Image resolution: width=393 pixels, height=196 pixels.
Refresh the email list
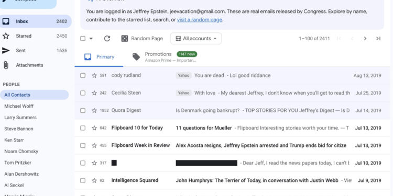[107, 39]
